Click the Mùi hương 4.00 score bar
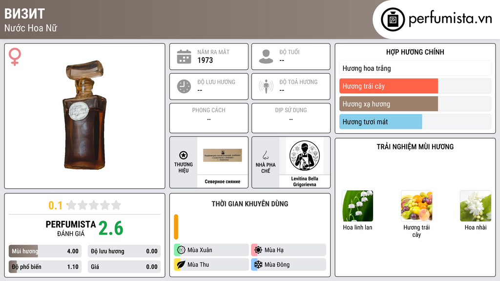 point(45,251)
